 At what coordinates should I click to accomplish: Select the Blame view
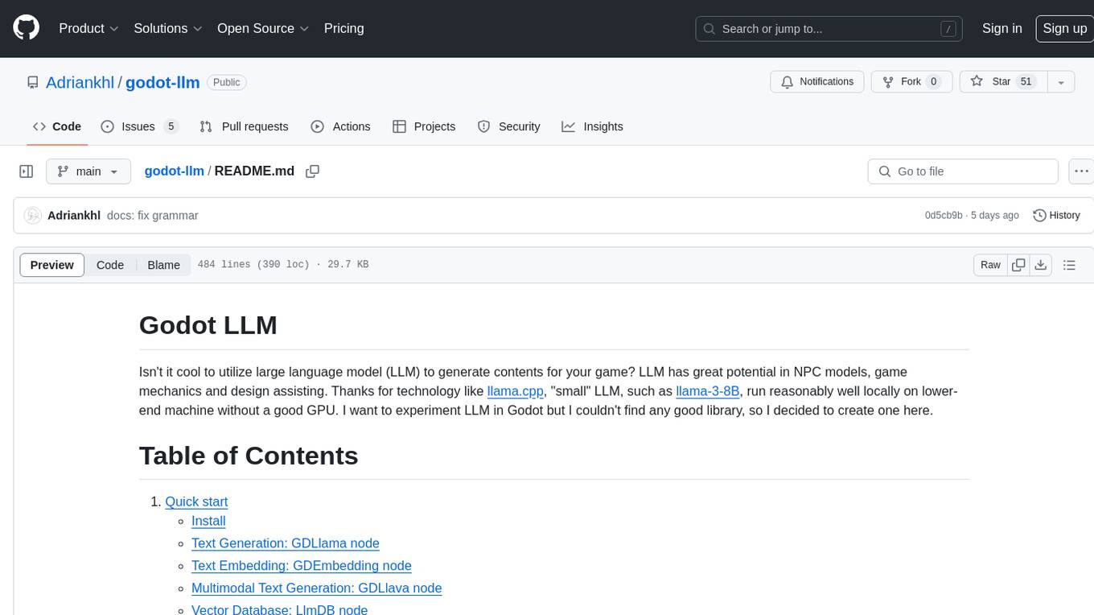(x=164, y=265)
